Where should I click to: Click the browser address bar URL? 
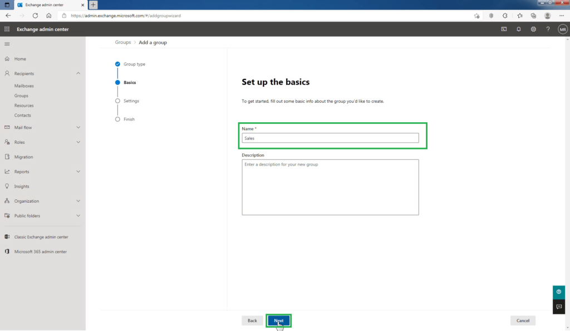point(126,16)
